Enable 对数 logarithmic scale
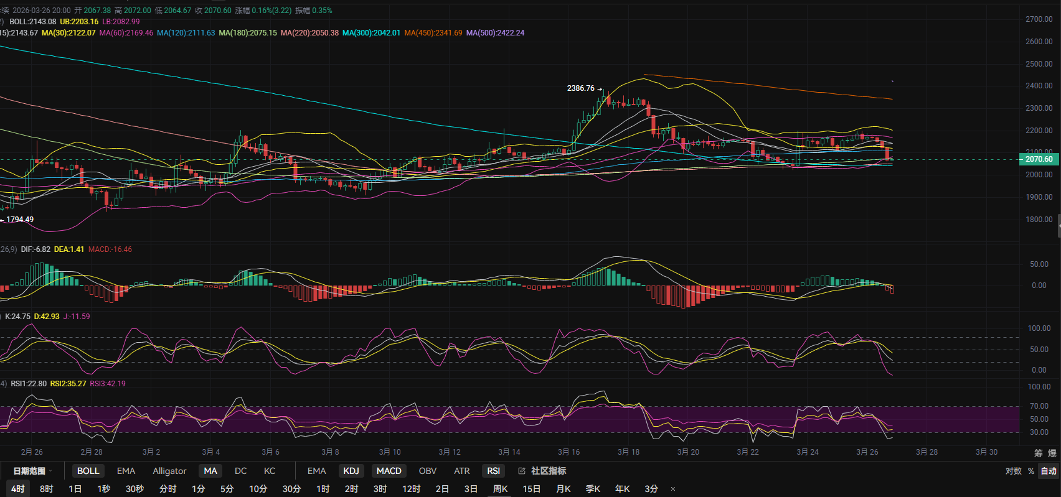 (1013, 471)
